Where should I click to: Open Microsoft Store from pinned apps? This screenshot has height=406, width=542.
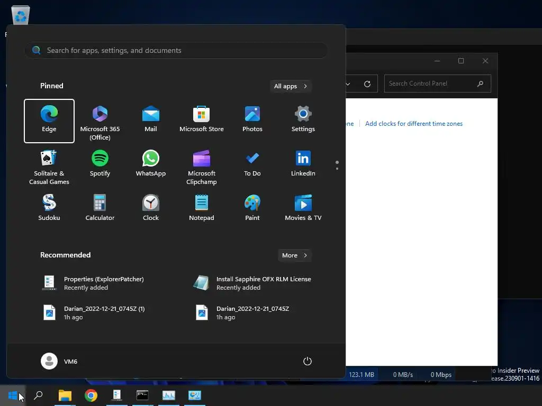[202, 121]
